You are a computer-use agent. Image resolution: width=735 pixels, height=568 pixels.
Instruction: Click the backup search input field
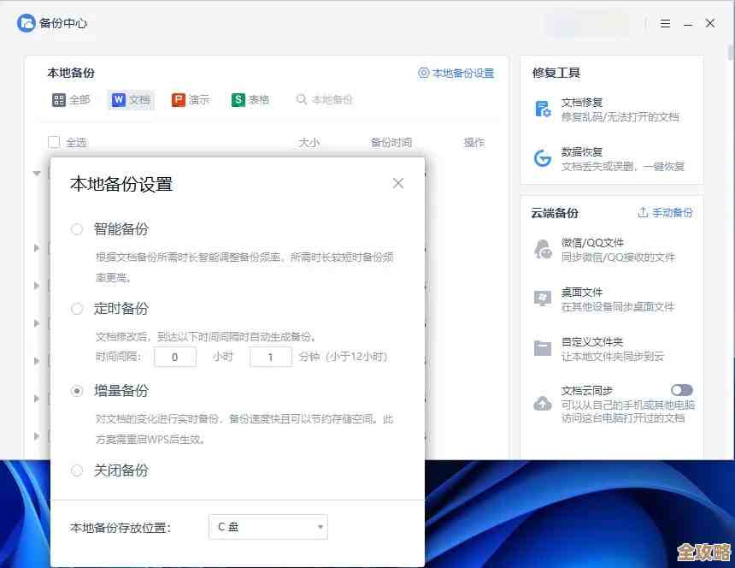pos(333,100)
